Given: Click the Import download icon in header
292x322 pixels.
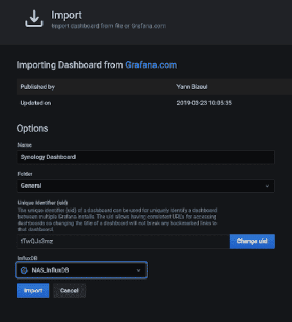Looking at the screenshot, I should [x=34, y=19].
